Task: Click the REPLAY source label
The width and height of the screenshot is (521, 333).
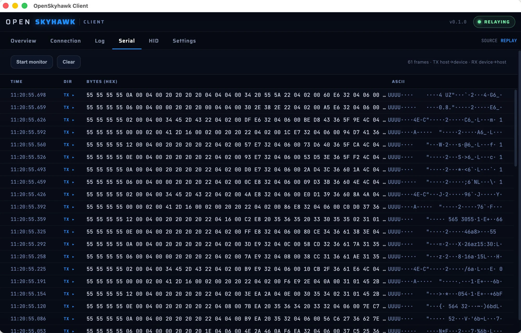Action: click(x=508, y=41)
